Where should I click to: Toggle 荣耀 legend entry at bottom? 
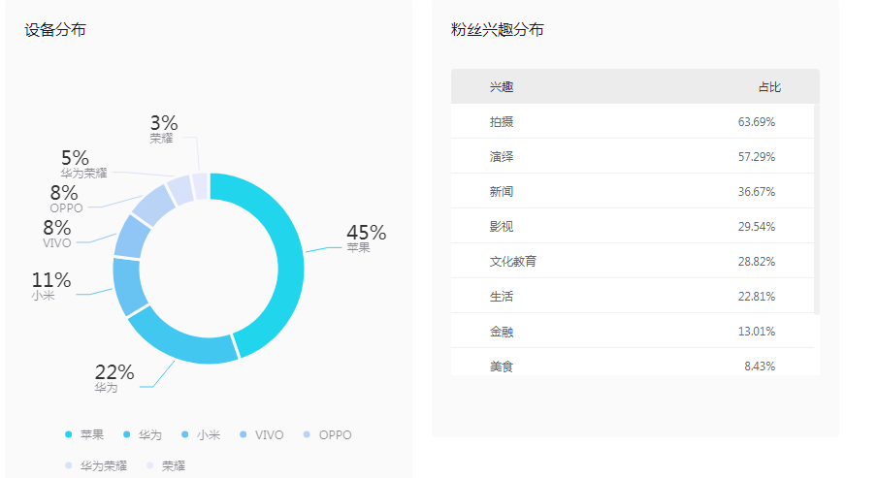tap(150, 465)
